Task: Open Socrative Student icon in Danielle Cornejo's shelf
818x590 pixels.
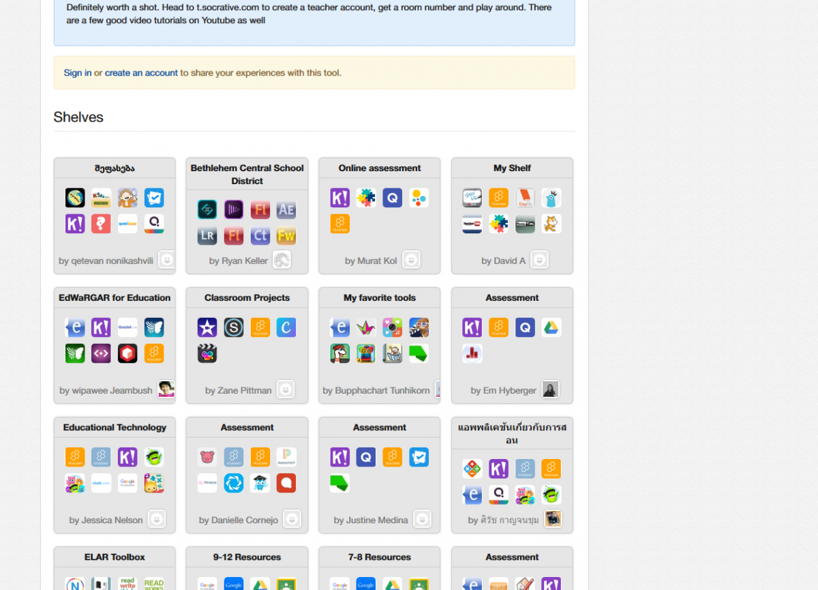Action: click(234, 457)
